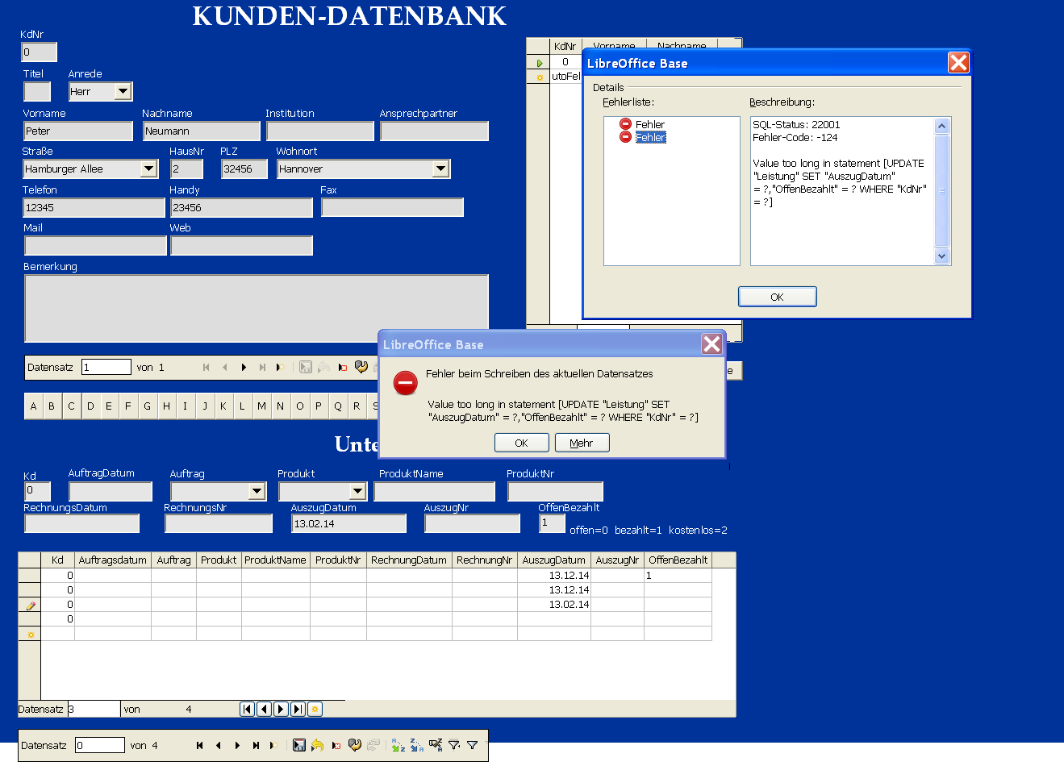The height and width of the screenshot is (766, 1064).
Task: Click the AuszugDatum field showing 13.02.14
Action: tap(348, 523)
